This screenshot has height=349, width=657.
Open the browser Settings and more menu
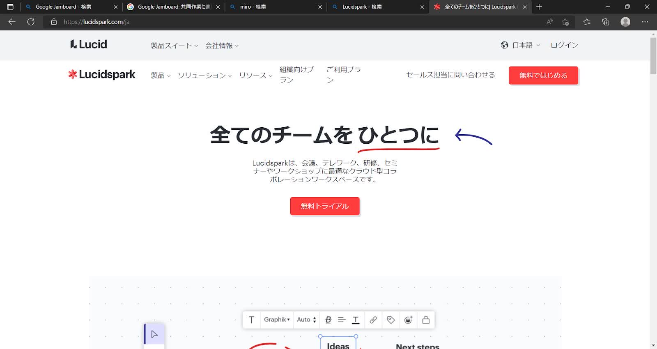(x=645, y=22)
